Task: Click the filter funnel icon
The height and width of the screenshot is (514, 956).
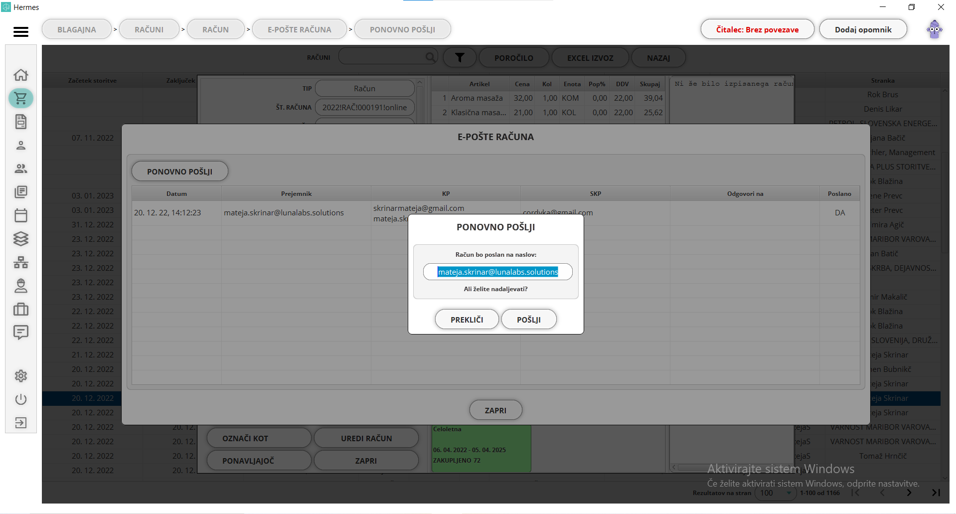Action: tap(460, 58)
